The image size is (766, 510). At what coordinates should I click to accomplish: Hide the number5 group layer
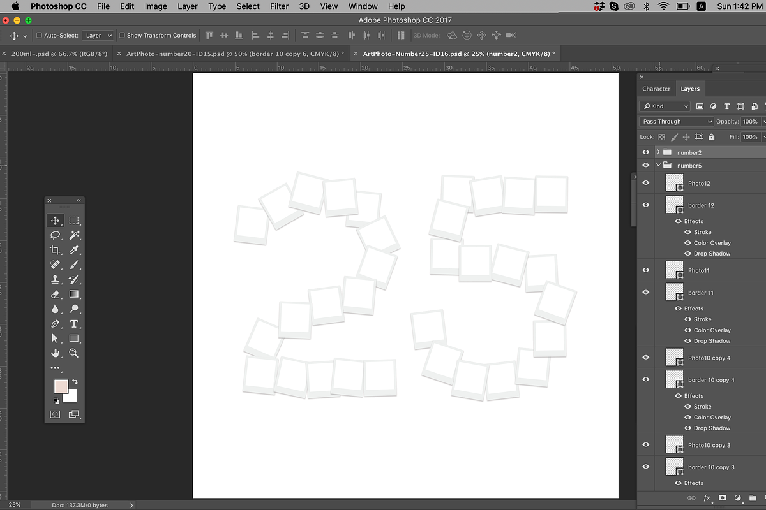click(x=645, y=165)
